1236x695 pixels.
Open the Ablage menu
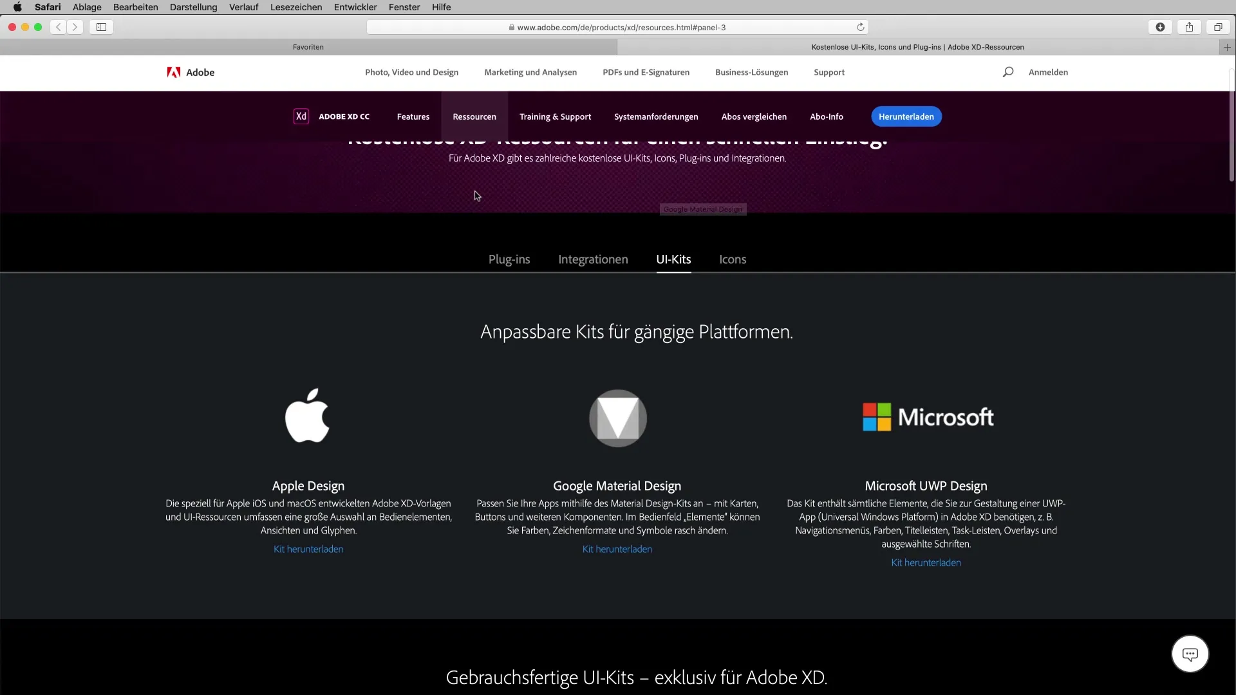(87, 7)
